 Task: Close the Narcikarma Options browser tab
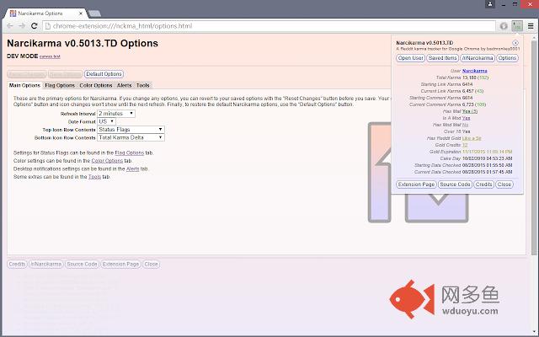click(x=81, y=13)
